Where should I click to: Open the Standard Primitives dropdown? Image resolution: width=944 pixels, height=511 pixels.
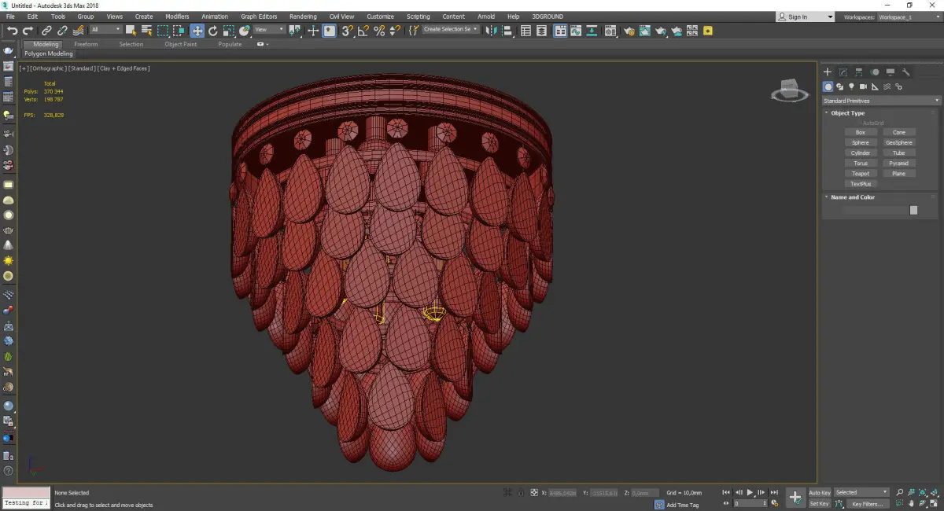tap(881, 101)
